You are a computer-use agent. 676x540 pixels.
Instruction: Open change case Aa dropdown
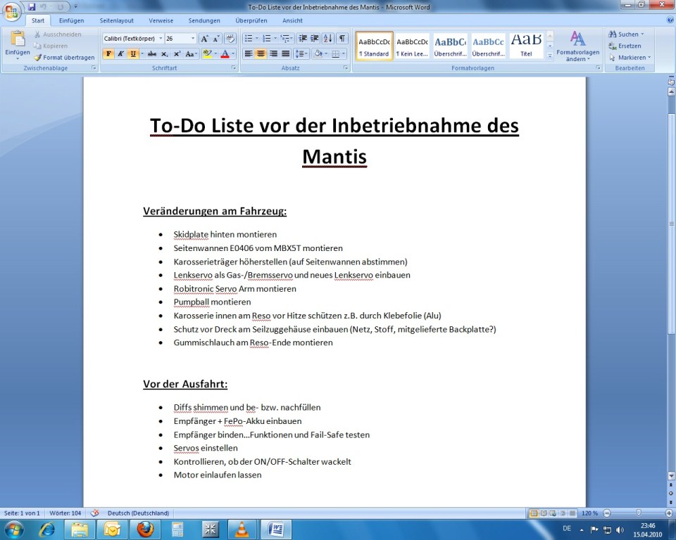tap(191, 54)
